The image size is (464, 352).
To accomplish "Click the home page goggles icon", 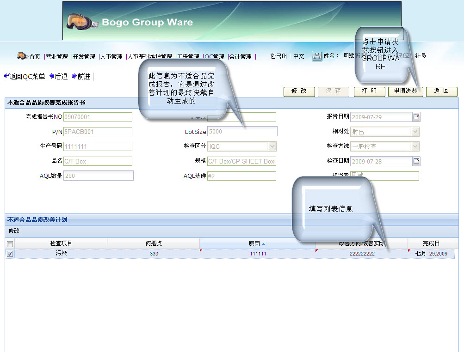I will pos(22,56).
